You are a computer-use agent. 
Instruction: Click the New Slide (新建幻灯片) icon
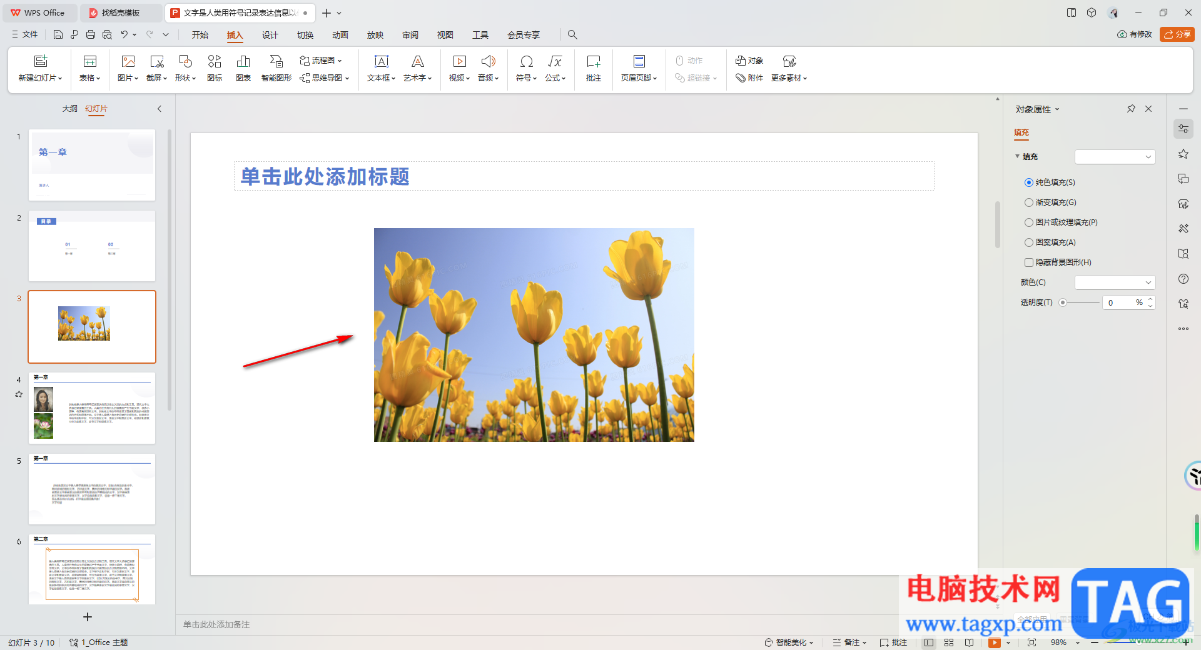(x=40, y=61)
